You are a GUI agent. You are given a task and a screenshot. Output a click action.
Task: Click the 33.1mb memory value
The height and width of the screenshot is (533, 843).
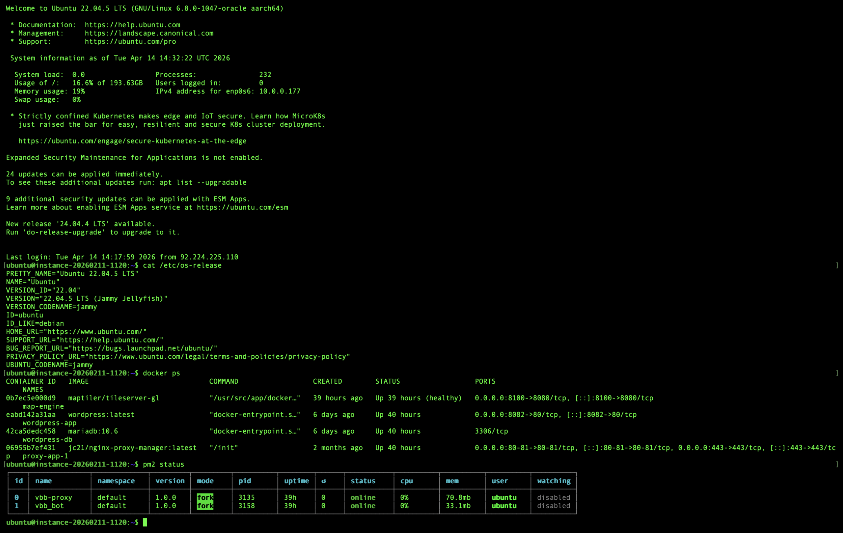458,506
